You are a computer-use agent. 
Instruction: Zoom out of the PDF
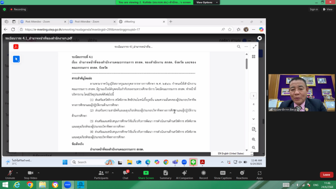[254, 148]
